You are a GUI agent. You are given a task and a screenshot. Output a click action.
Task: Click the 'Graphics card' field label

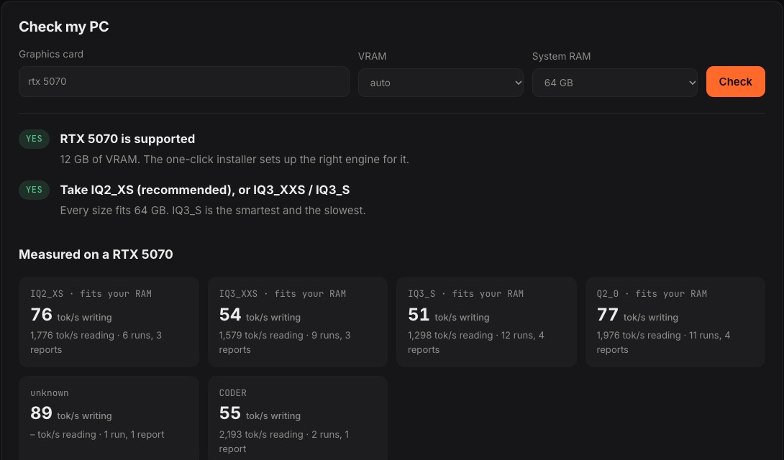coord(51,54)
